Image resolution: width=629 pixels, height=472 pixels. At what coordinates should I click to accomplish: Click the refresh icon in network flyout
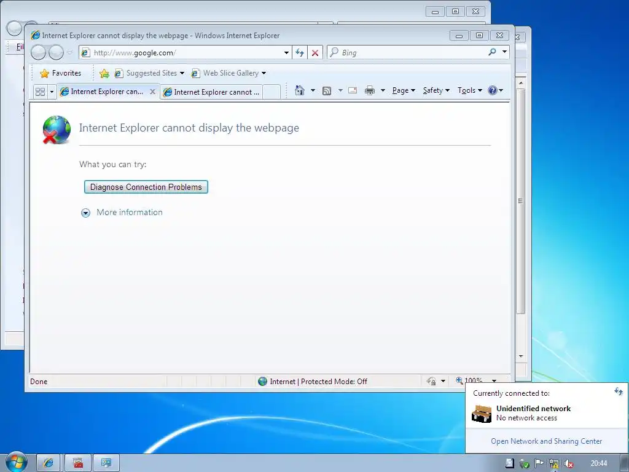tap(618, 391)
